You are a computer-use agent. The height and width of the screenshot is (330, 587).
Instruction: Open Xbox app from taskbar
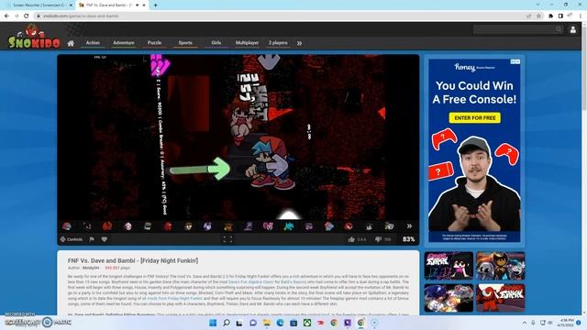pos(307,323)
